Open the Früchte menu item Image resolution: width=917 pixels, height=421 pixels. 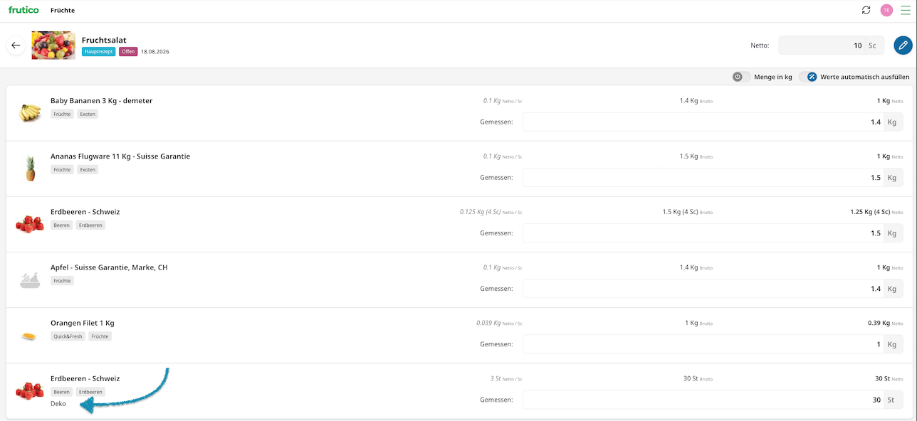(63, 11)
